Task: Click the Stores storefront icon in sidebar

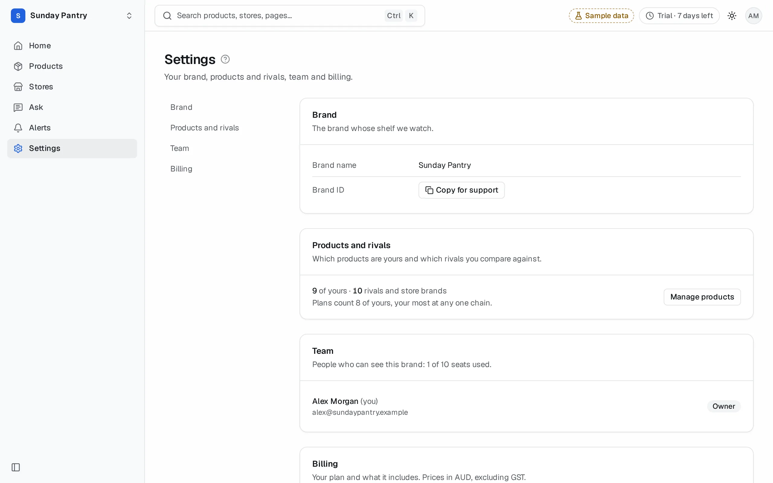Action: click(x=18, y=87)
